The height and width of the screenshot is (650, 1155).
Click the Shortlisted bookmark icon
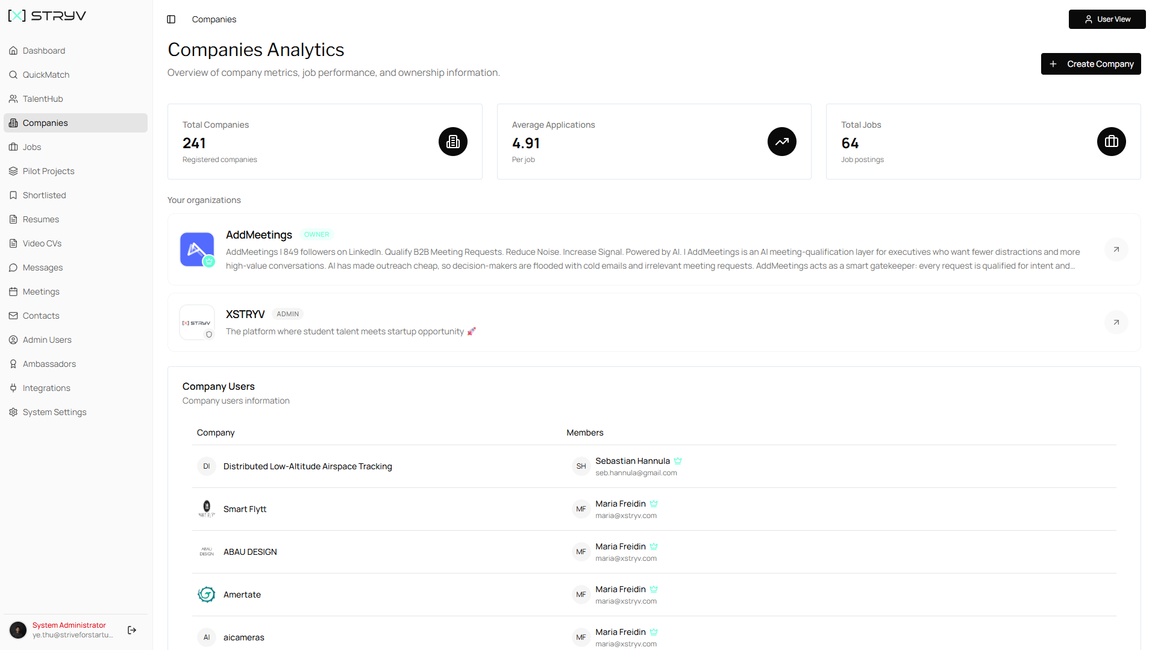(13, 195)
